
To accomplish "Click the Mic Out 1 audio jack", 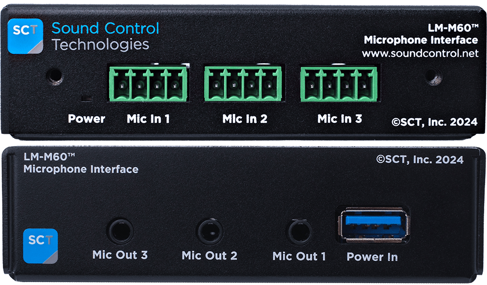I will pos(299,232).
